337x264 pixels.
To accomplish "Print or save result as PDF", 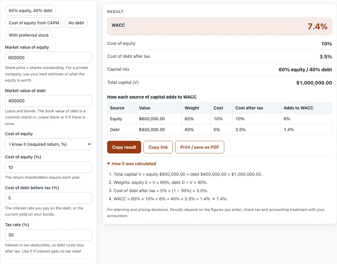I will tap(200, 147).
